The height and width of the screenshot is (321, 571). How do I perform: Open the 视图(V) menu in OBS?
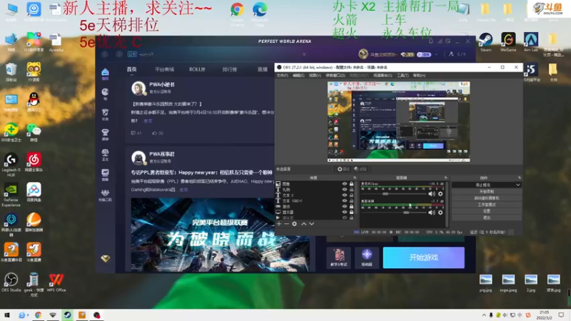[315, 76]
